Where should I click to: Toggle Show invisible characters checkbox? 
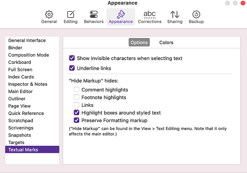pos(72,58)
